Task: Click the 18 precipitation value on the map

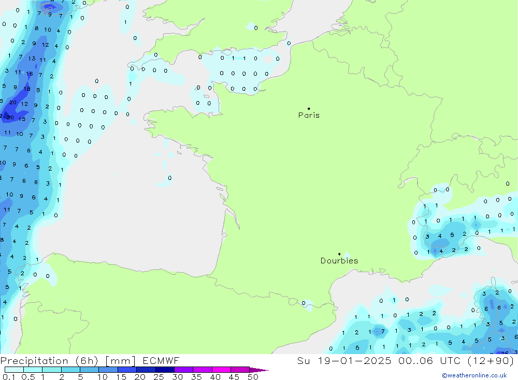Action: pos(26,89)
